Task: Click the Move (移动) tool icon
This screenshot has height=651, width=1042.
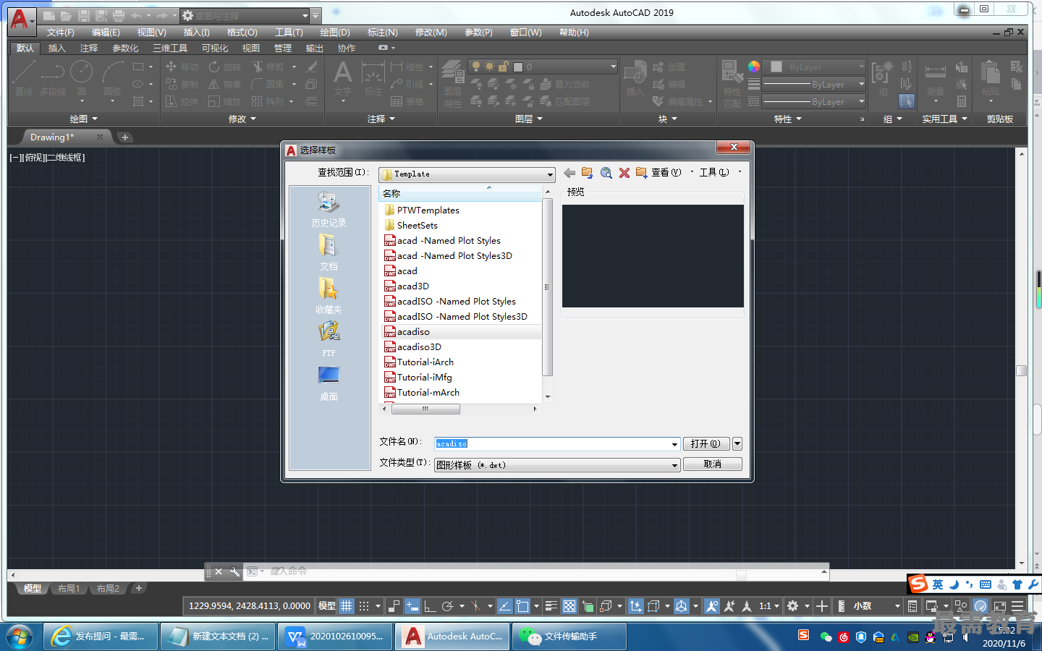Action: click(171, 67)
